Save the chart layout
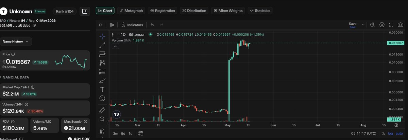 tap(353, 25)
